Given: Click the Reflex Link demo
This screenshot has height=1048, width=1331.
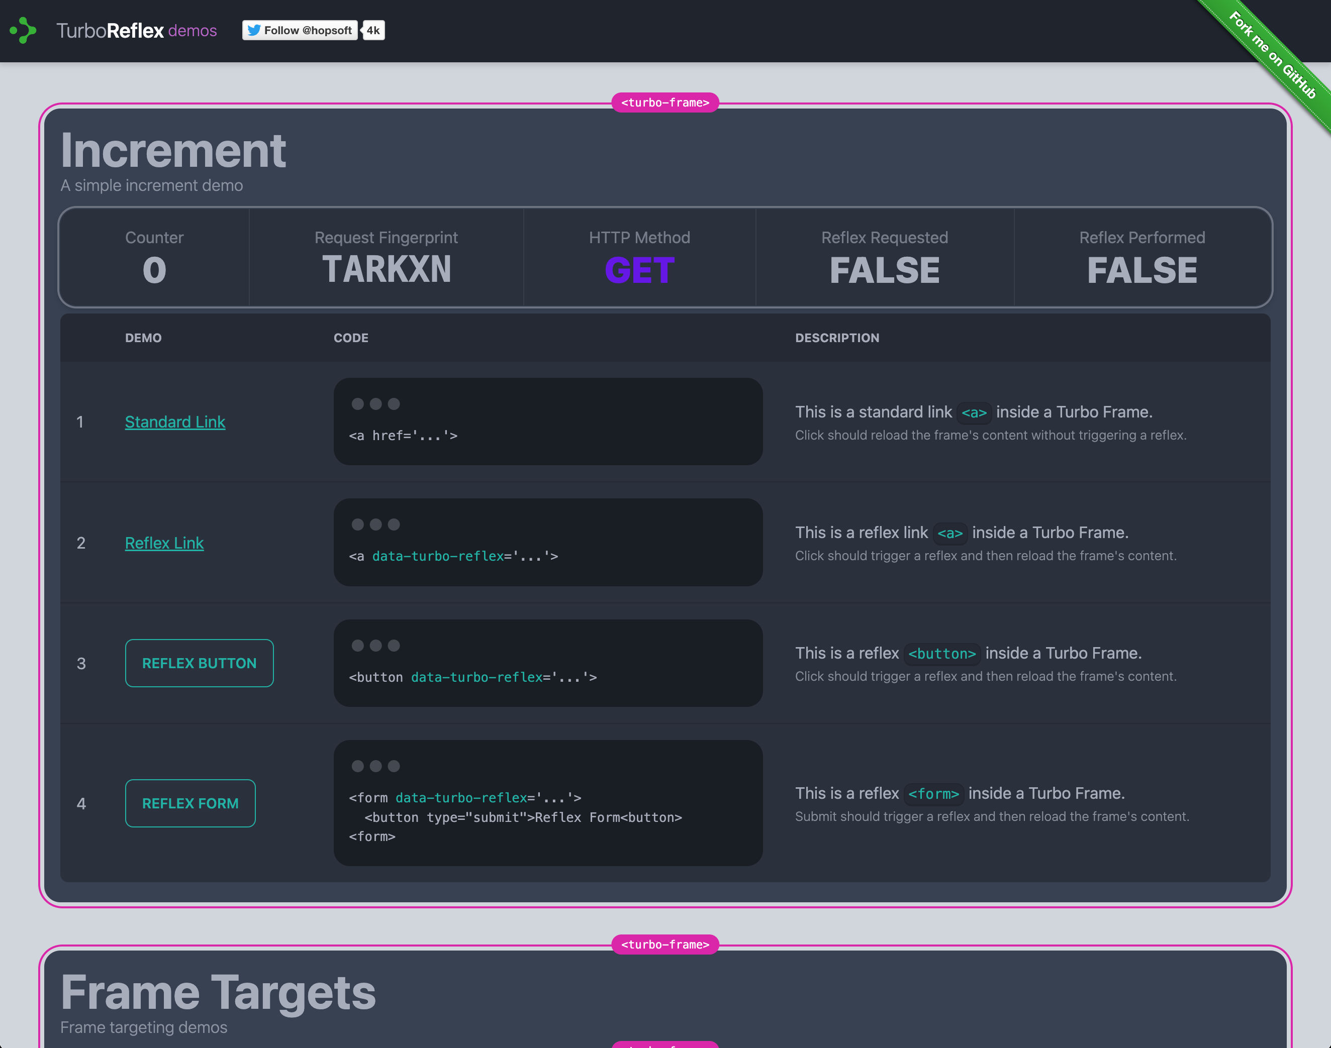Looking at the screenshot, I should (164, 543).
